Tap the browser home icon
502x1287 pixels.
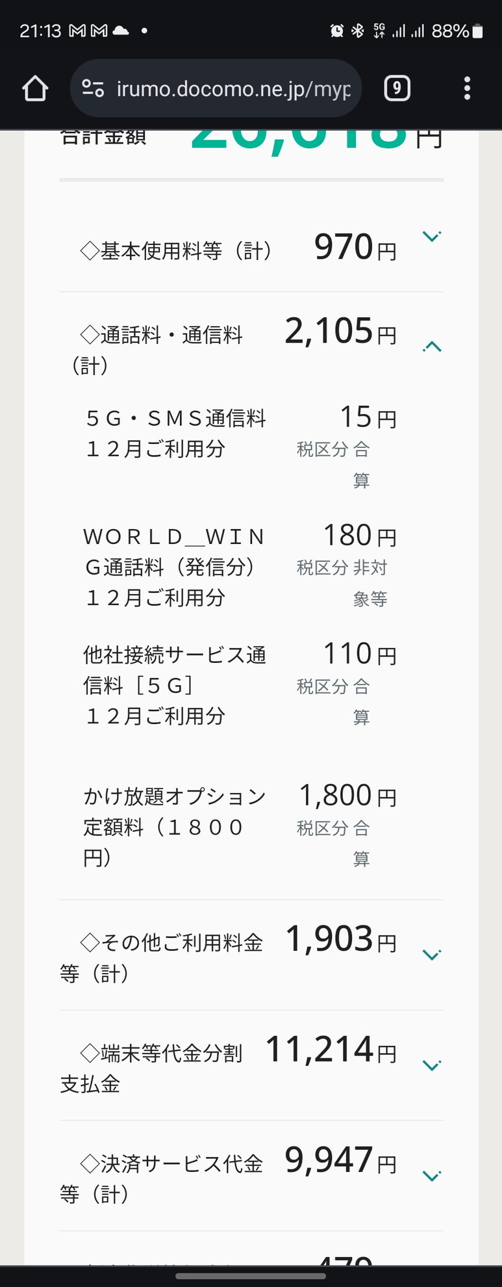click(35, 88)
